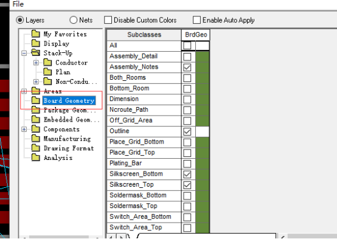Screen dimensions: 337x239
Task: Click the Drawing Format folder icon
Action: pyautogui.click(x=36, y=148)
